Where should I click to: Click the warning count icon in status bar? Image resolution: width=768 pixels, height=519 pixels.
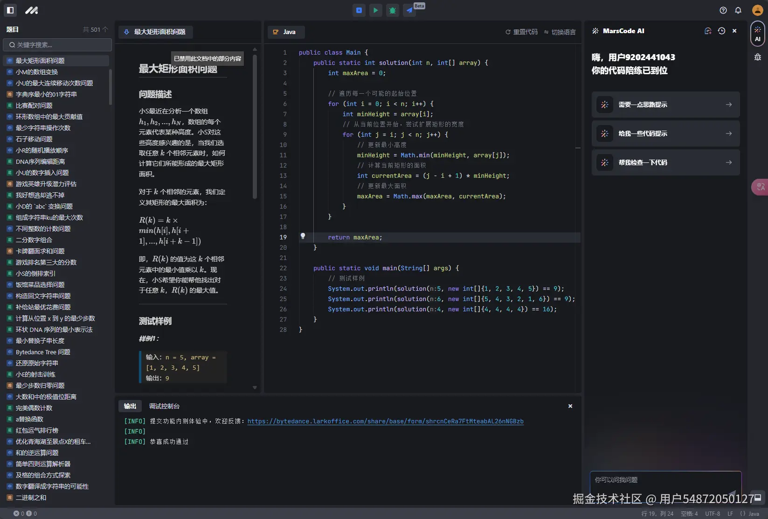pos(29,513)
